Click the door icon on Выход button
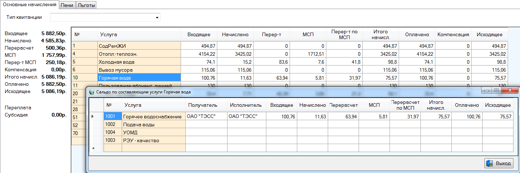The height and width of the screenshot is (173, 520). [x=490, y=163]
